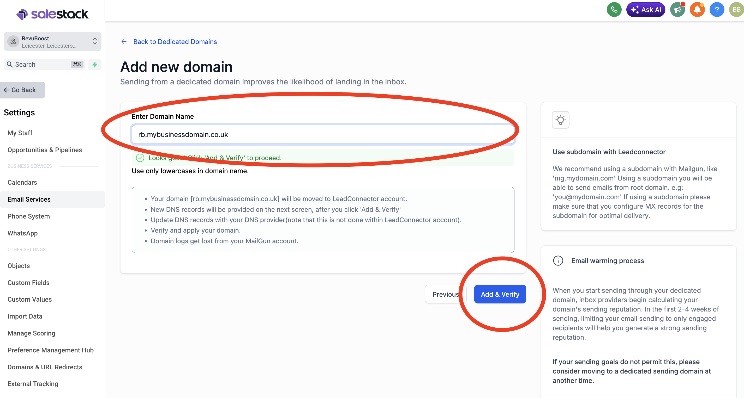
Task: Click the back arrow next to Dedicated Domains
Action: pos(124,41)
